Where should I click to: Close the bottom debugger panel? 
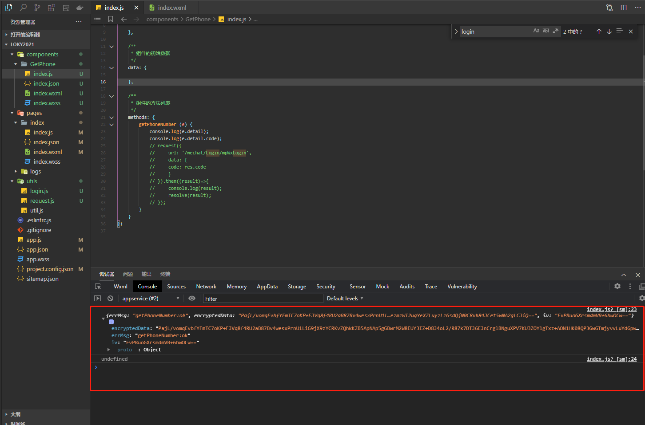638,275
